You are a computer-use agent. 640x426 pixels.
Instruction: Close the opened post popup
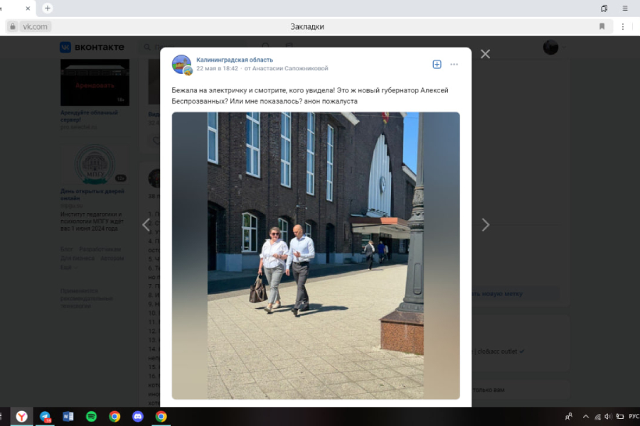[x=485, y=54]
